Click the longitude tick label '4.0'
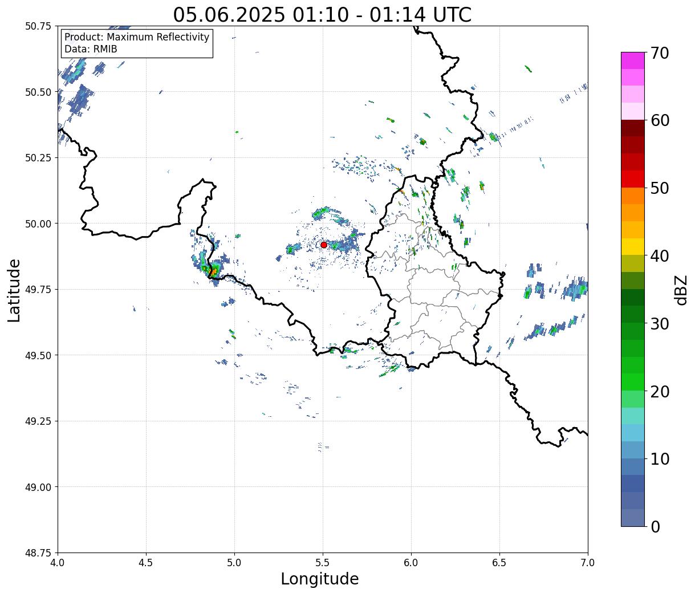 click(x=58, y=563)
